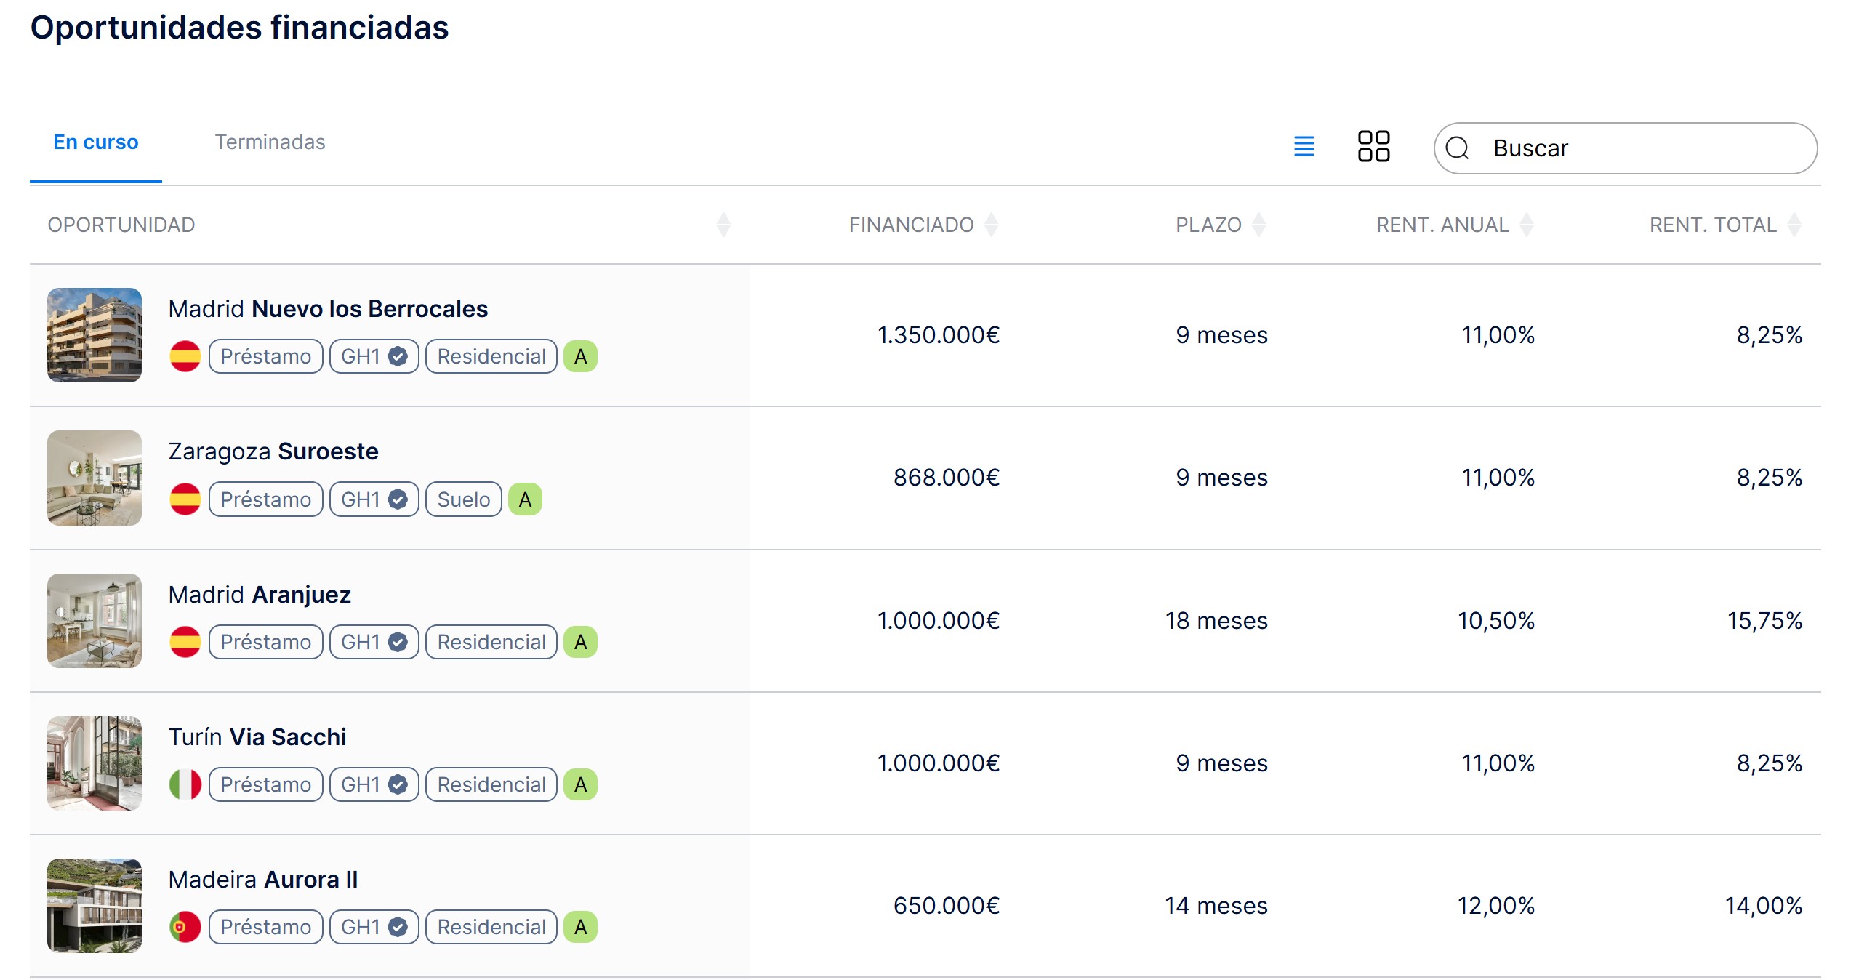The height and width of the screenshot is (980, 1851).
Task: Open the Terminadas tab
Action: click(x=270, y=142)
